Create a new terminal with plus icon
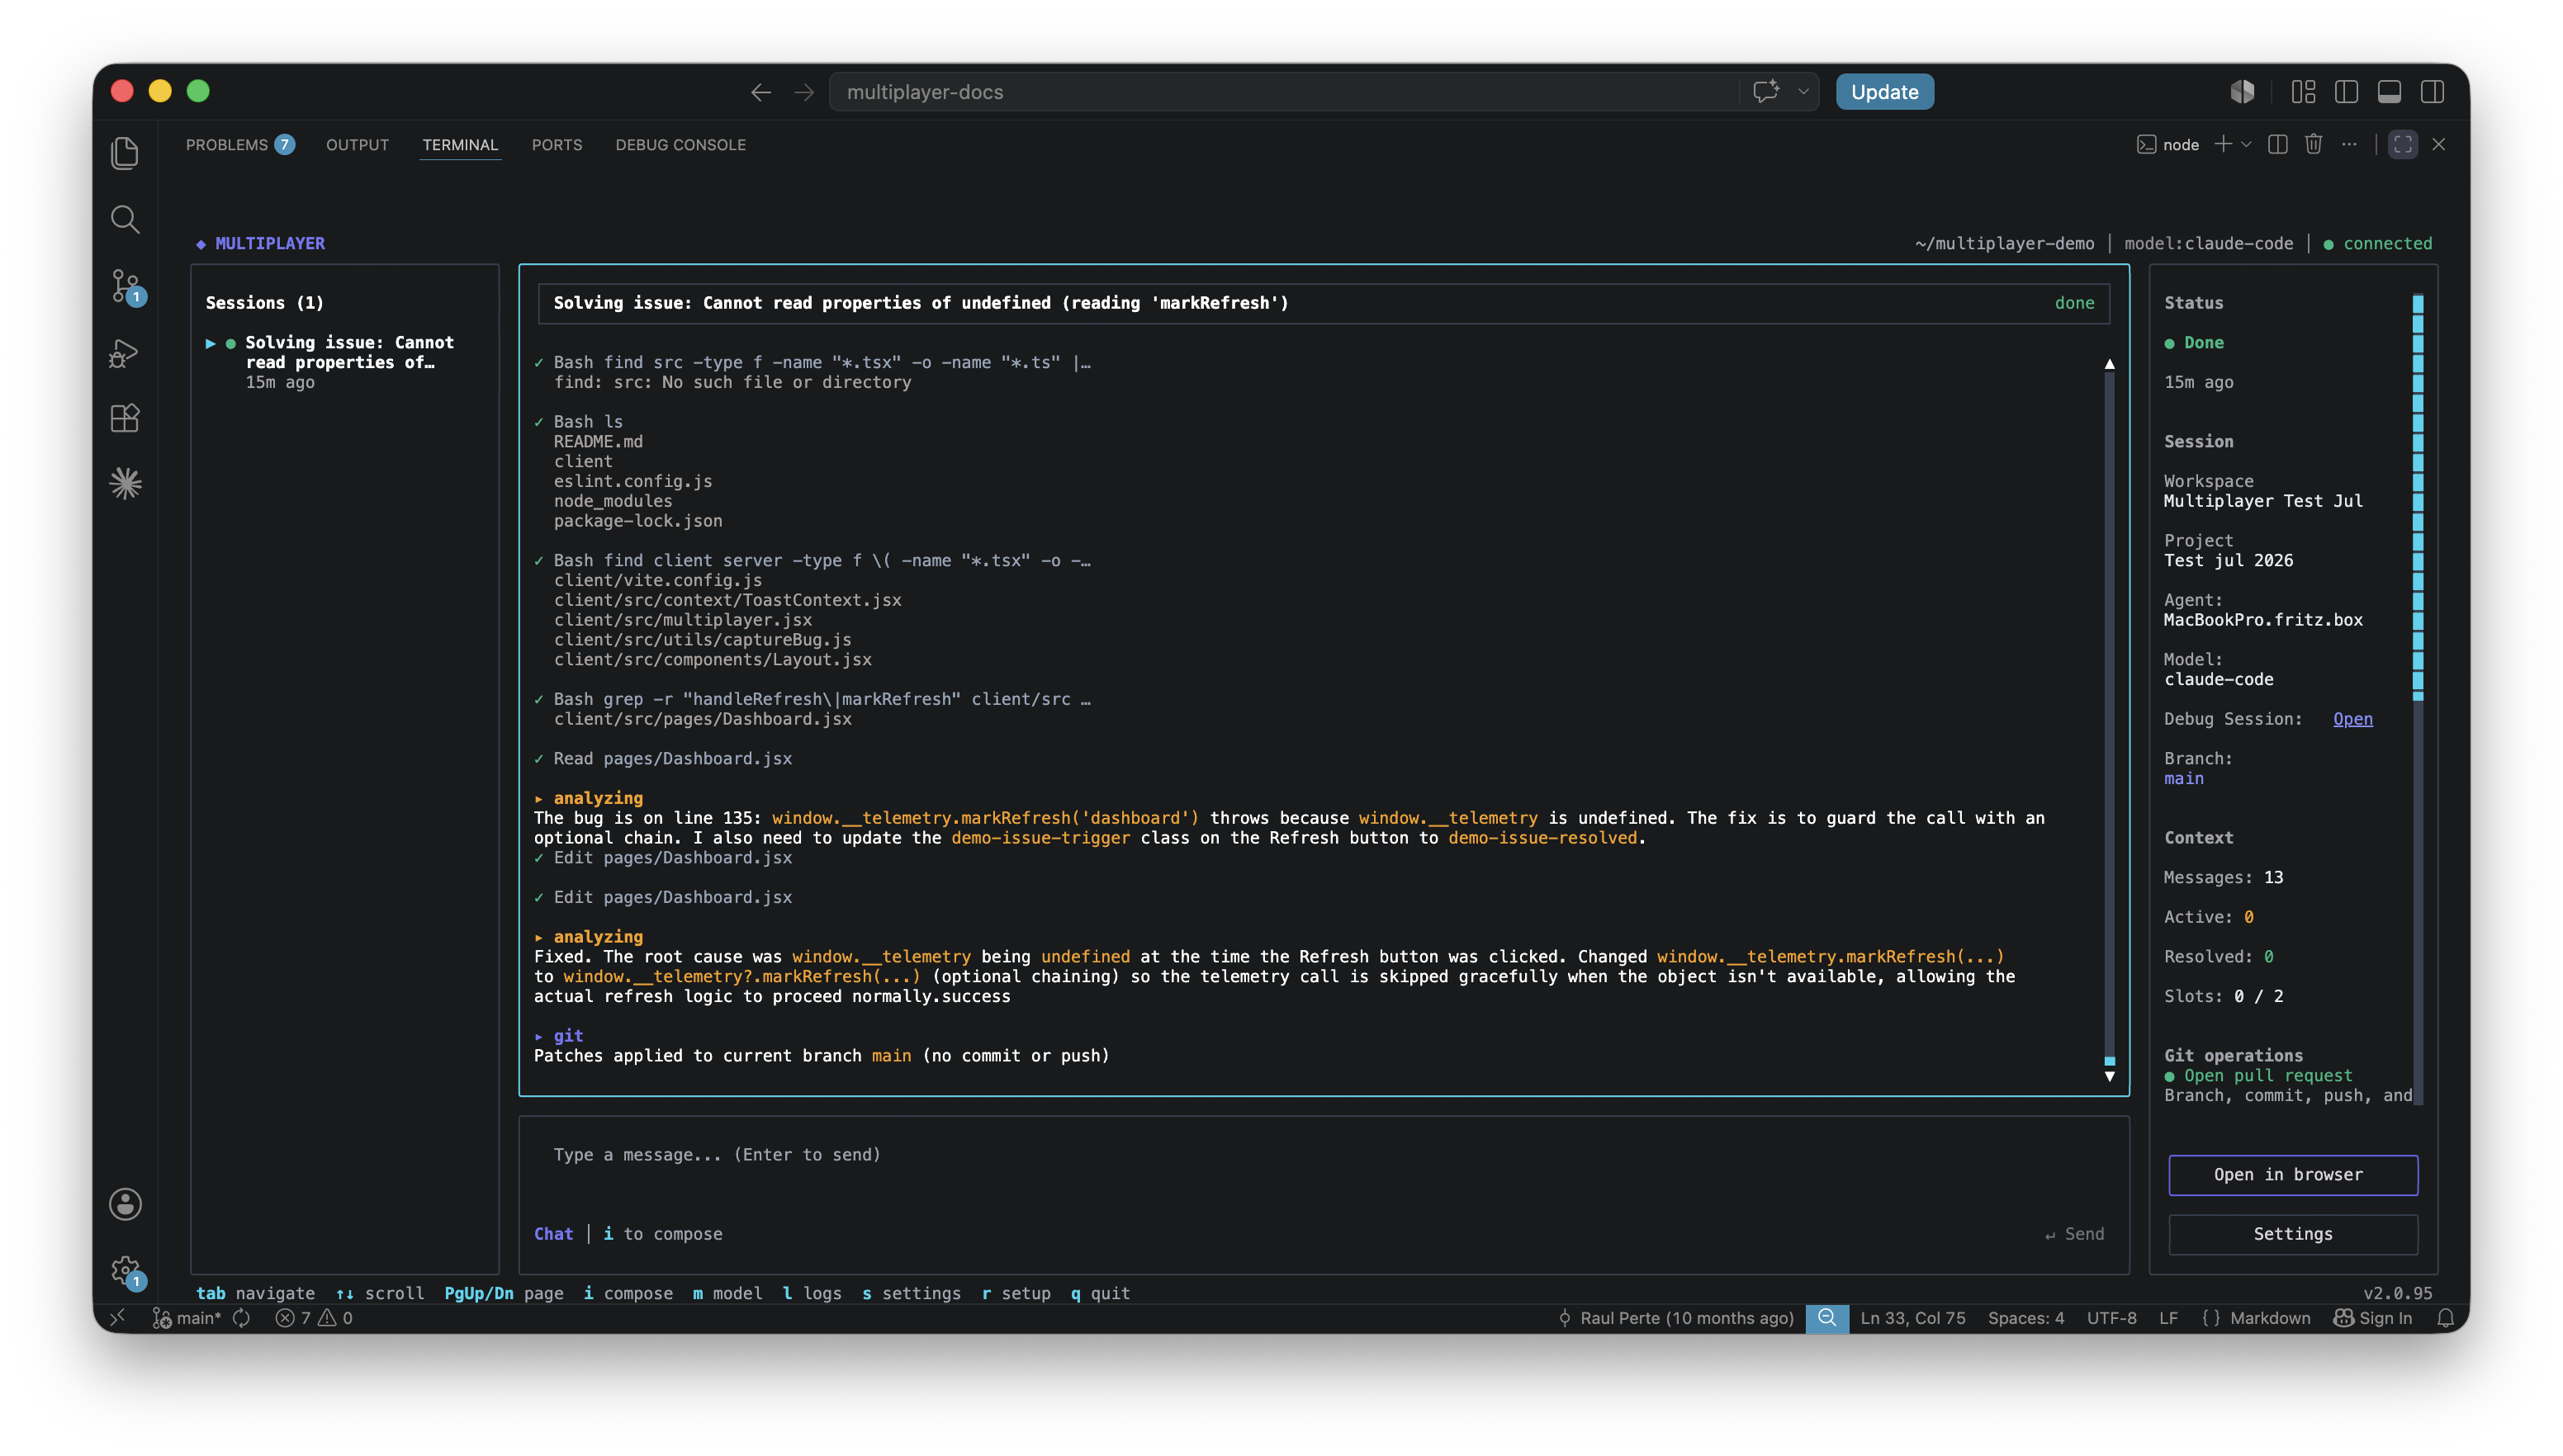This screenshot has width=2563, height=1456. coord(2222,144)
